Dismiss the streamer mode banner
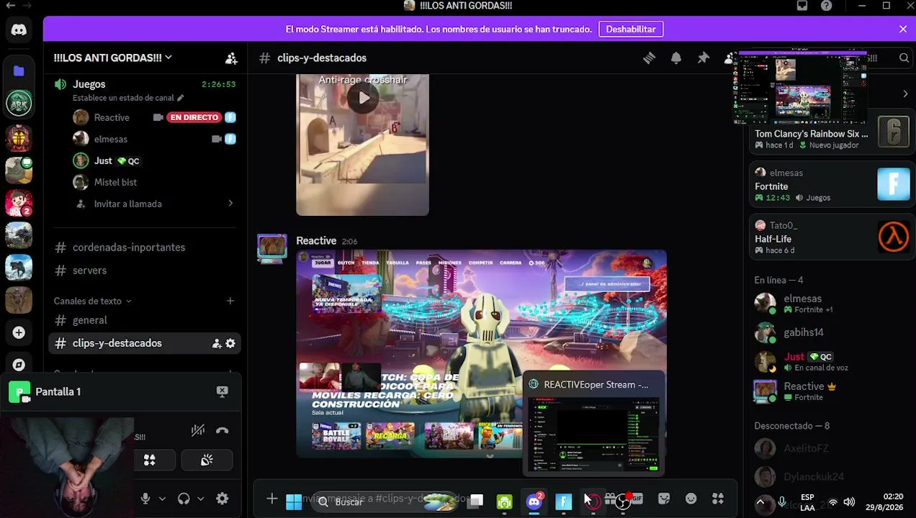 click(x=903, y=29)
